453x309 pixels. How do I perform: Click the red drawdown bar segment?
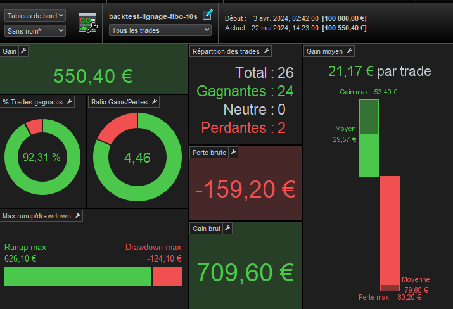click(x=167, y=276)
